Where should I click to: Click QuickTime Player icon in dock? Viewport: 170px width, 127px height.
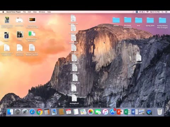click(x=149, y=112)
